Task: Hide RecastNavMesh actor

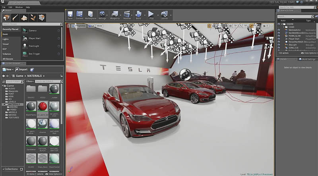Action: [279, 42]
